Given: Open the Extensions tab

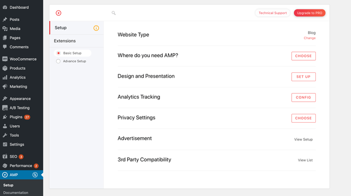Looking at the screenshot, I should pyautogui.click(x=76, y=41).
